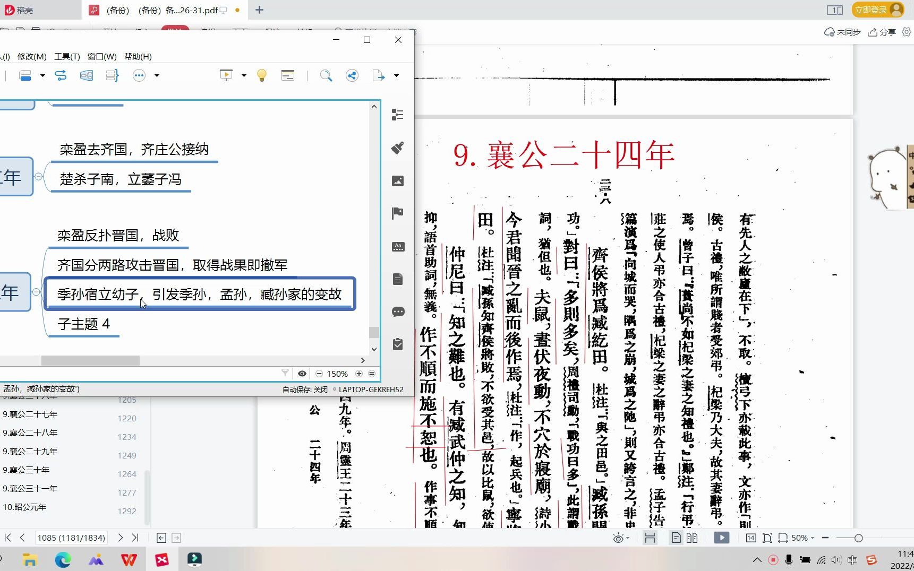Toggle the microphone in the system tray

coord(789,560)
